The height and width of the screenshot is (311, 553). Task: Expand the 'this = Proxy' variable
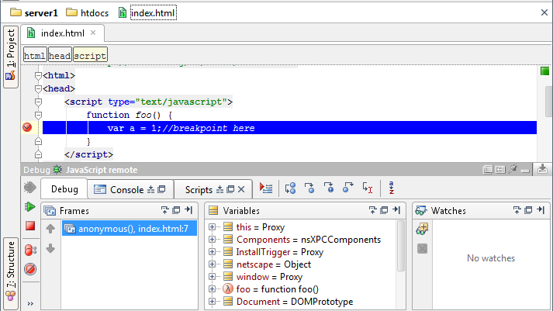point(212,227)
